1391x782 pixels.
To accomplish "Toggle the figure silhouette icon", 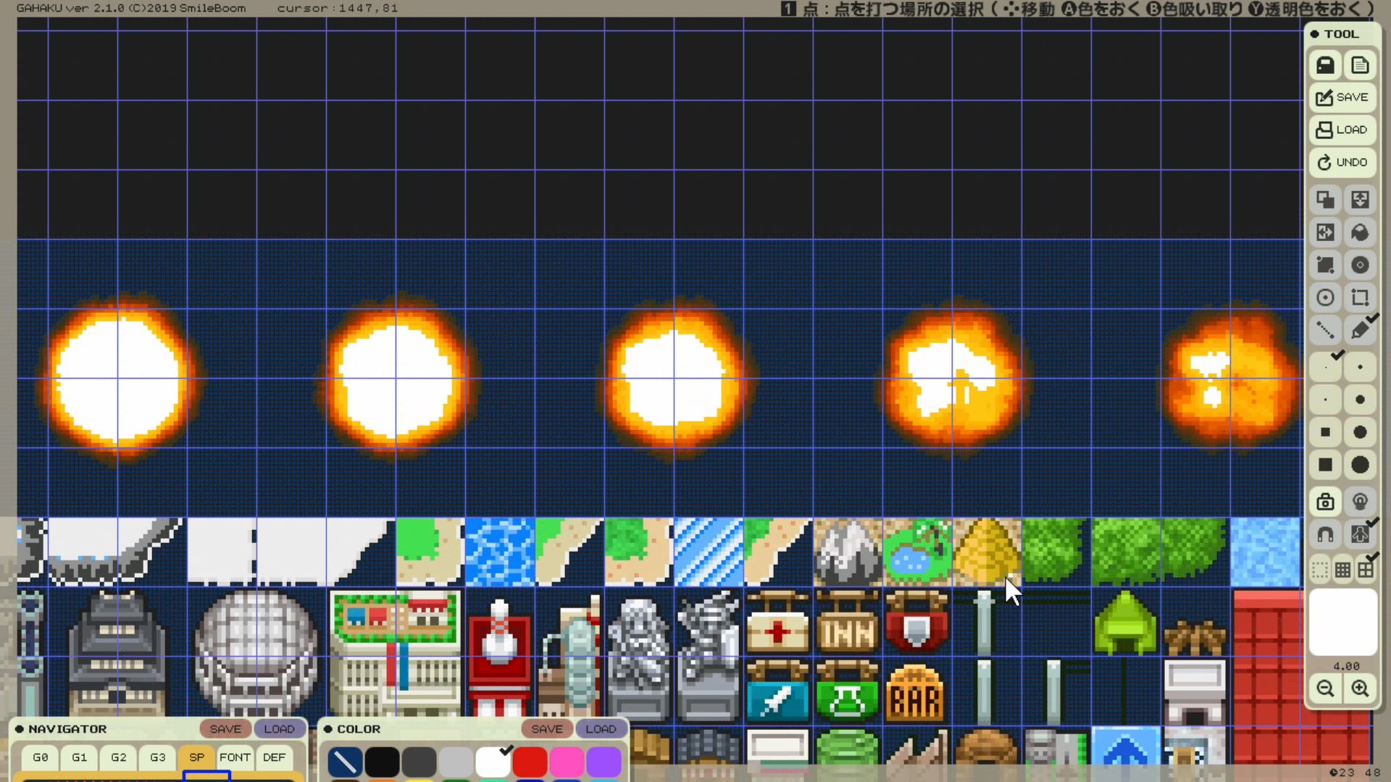I will (1360, 534).
